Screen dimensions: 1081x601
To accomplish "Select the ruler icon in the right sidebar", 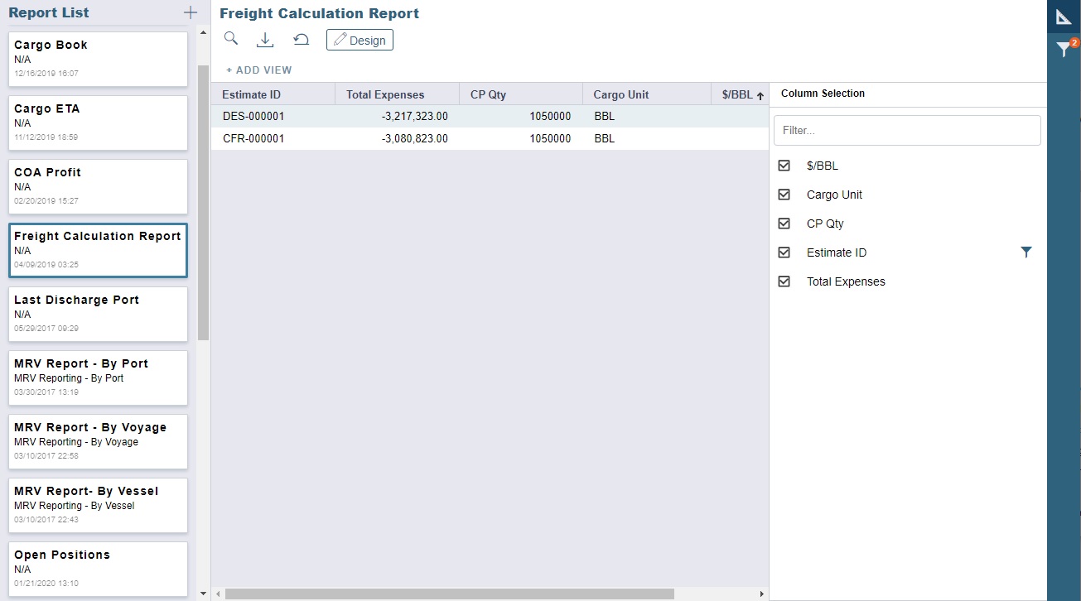I will tap(1064, 17).
